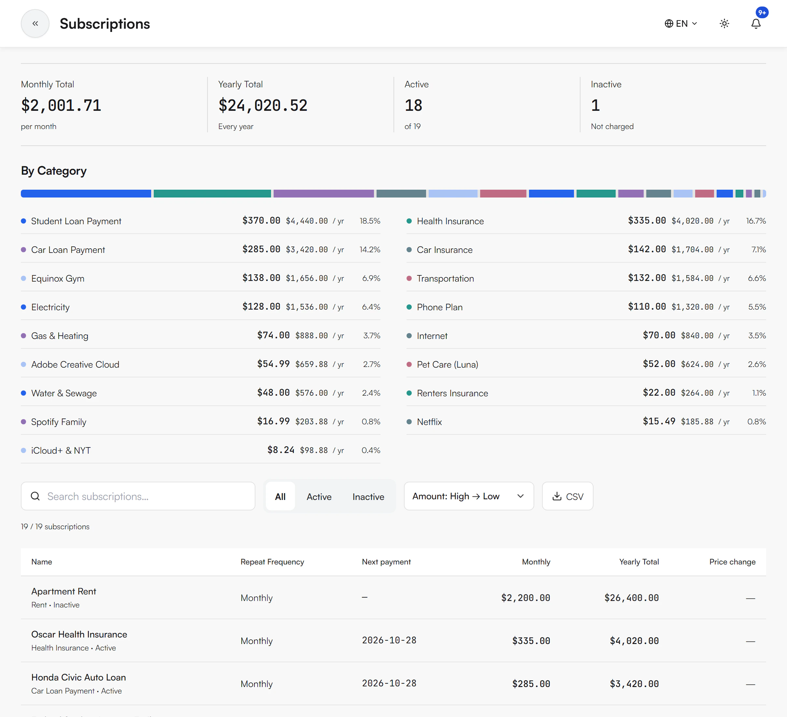Click the $285.00 monthly cell for Honda Civic
Screen dimensions: 787x717
click(x=531, y=684)
